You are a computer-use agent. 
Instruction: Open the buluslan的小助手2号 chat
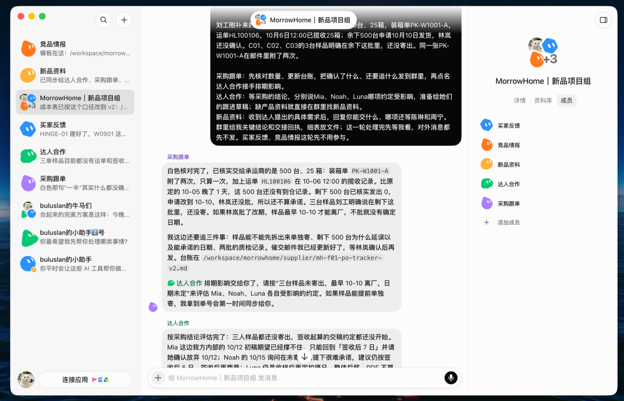click(75, 237)
